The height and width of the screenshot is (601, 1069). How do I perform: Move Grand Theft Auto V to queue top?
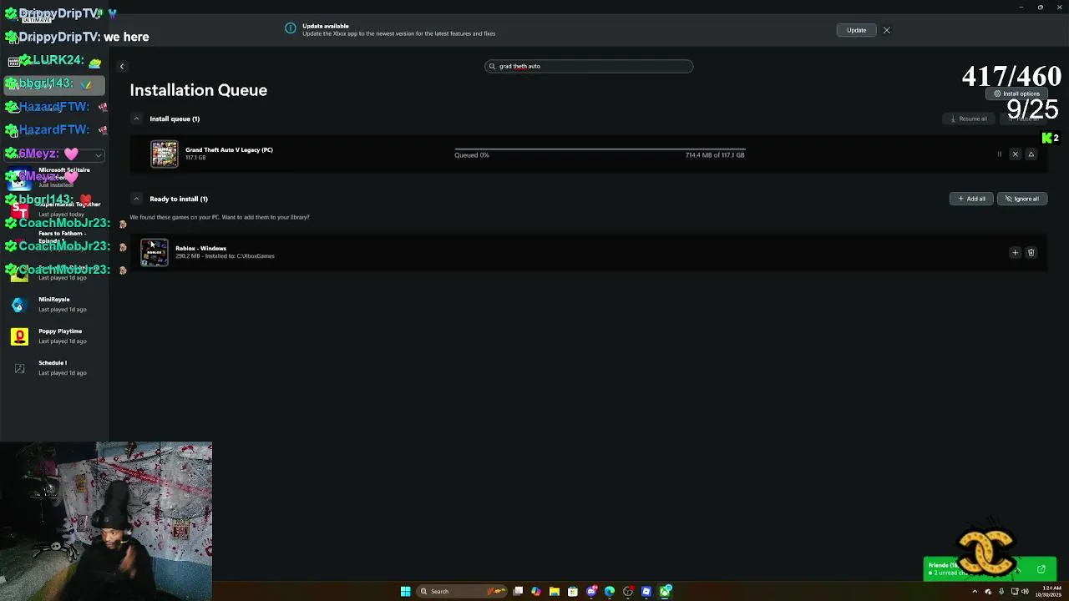click(x=1031, y=154)
